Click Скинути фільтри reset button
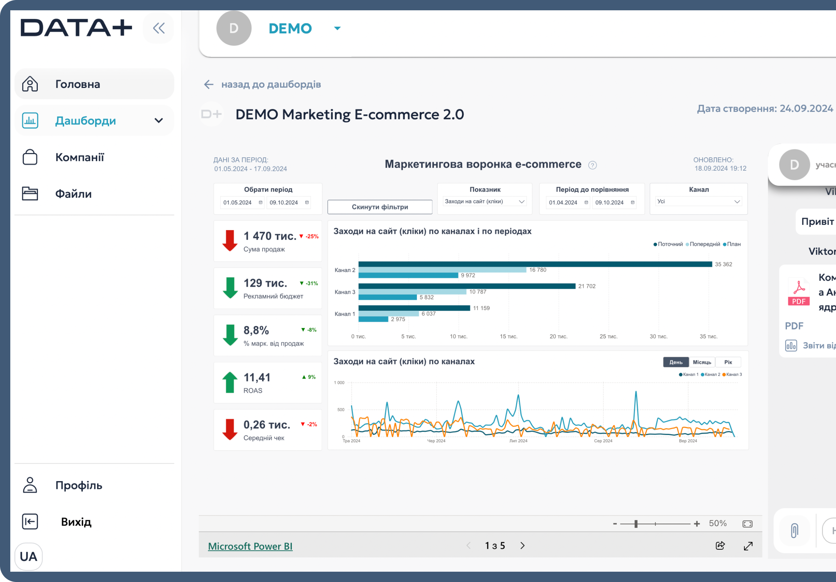836x582 pixels. 380,207
